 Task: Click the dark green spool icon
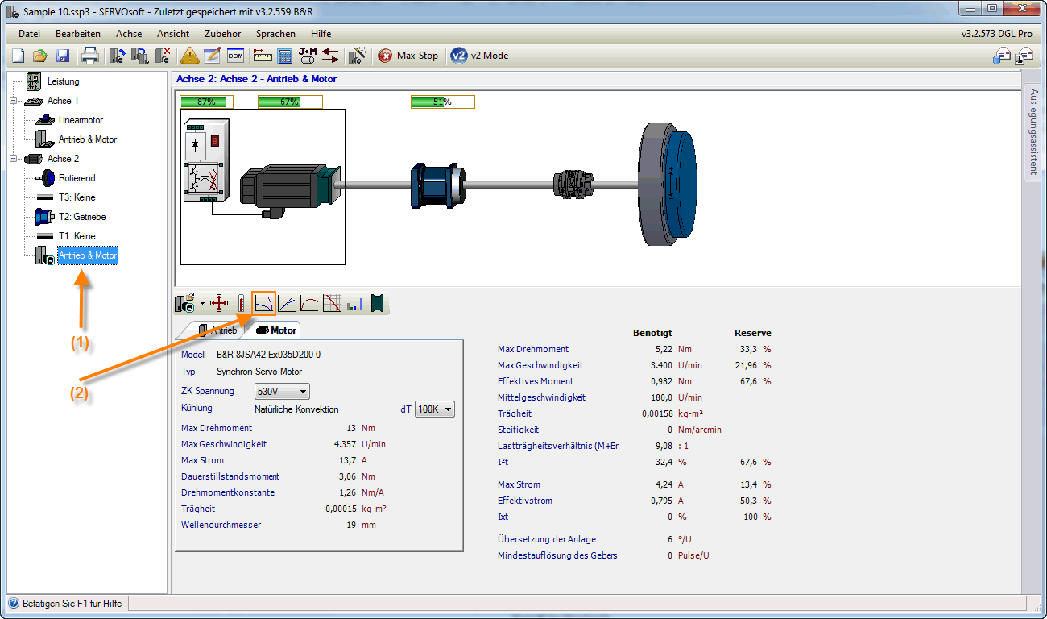376,303
